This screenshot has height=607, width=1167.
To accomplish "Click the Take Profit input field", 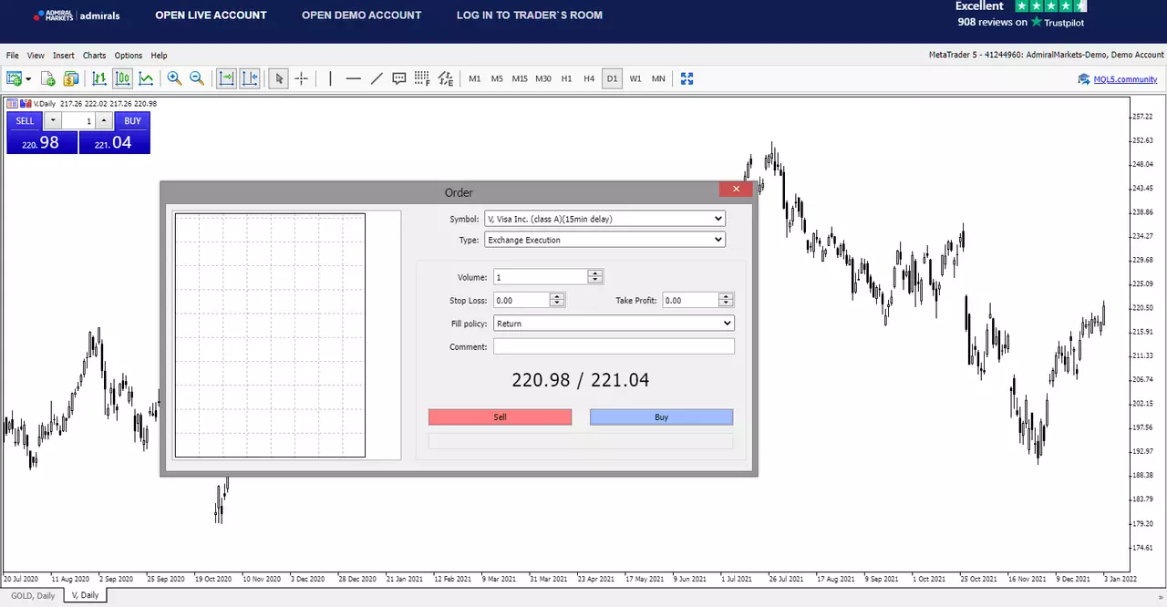I will click(x=690, y=300).
